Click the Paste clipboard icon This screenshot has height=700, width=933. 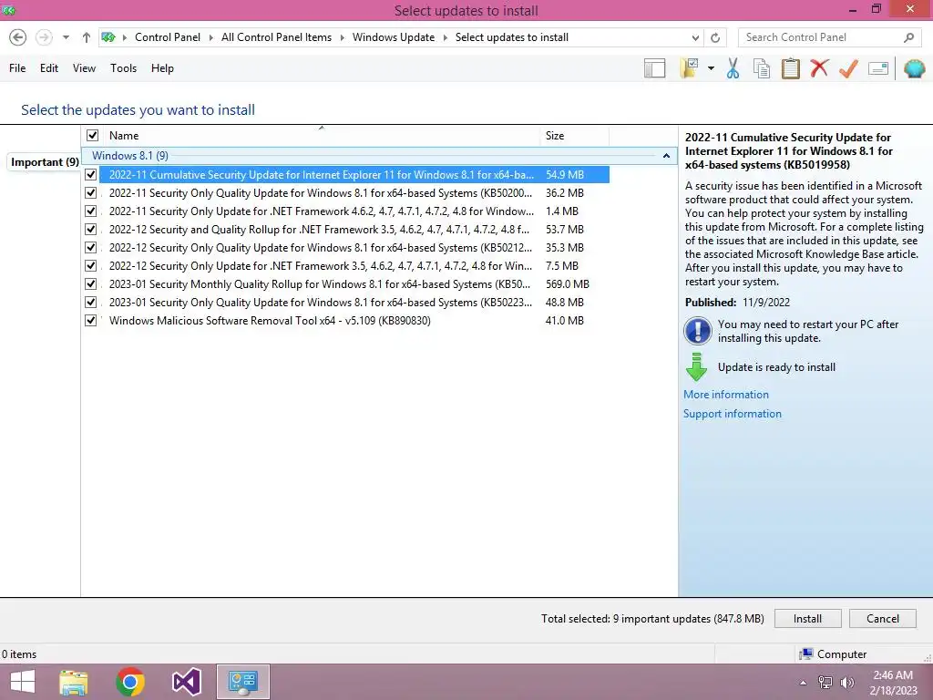coord(790,68)
